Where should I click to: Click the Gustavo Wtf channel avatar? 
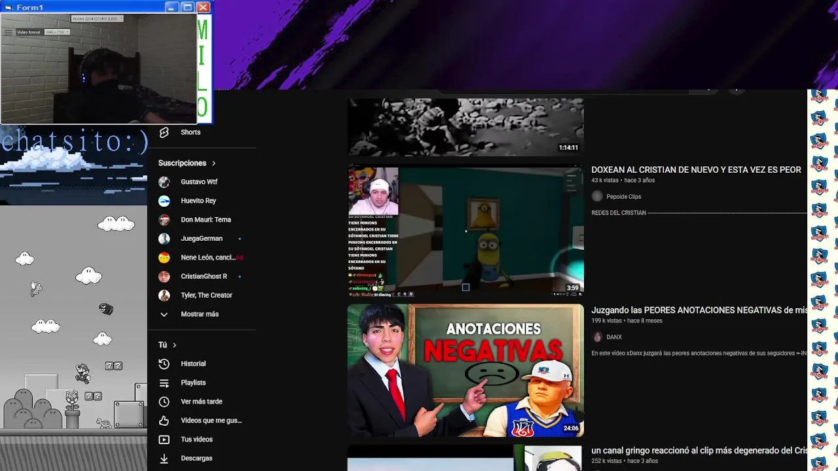coord(164,182)
